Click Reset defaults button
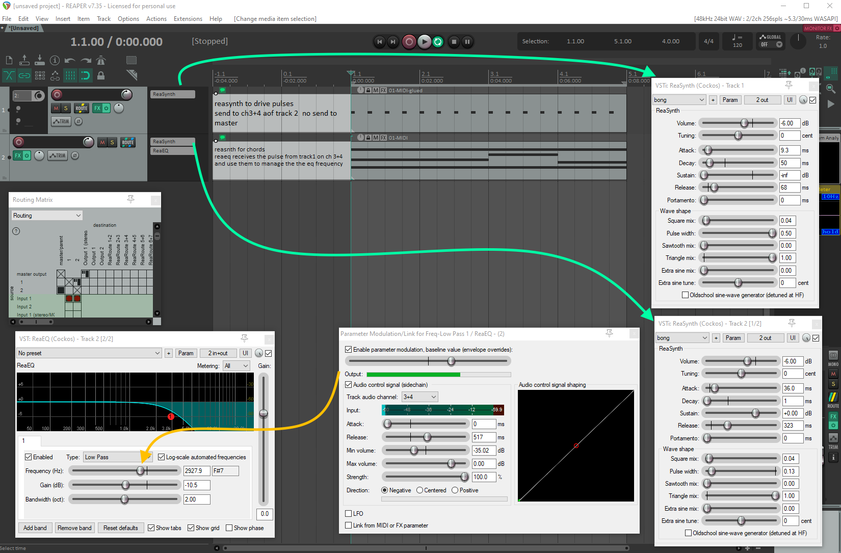Image resolution: width=841 pixels, height=553 pixels. click(121, 528)
